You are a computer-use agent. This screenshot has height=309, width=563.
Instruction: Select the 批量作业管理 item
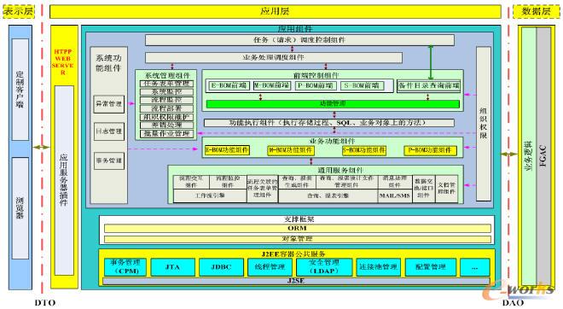(x=166, y=134)
